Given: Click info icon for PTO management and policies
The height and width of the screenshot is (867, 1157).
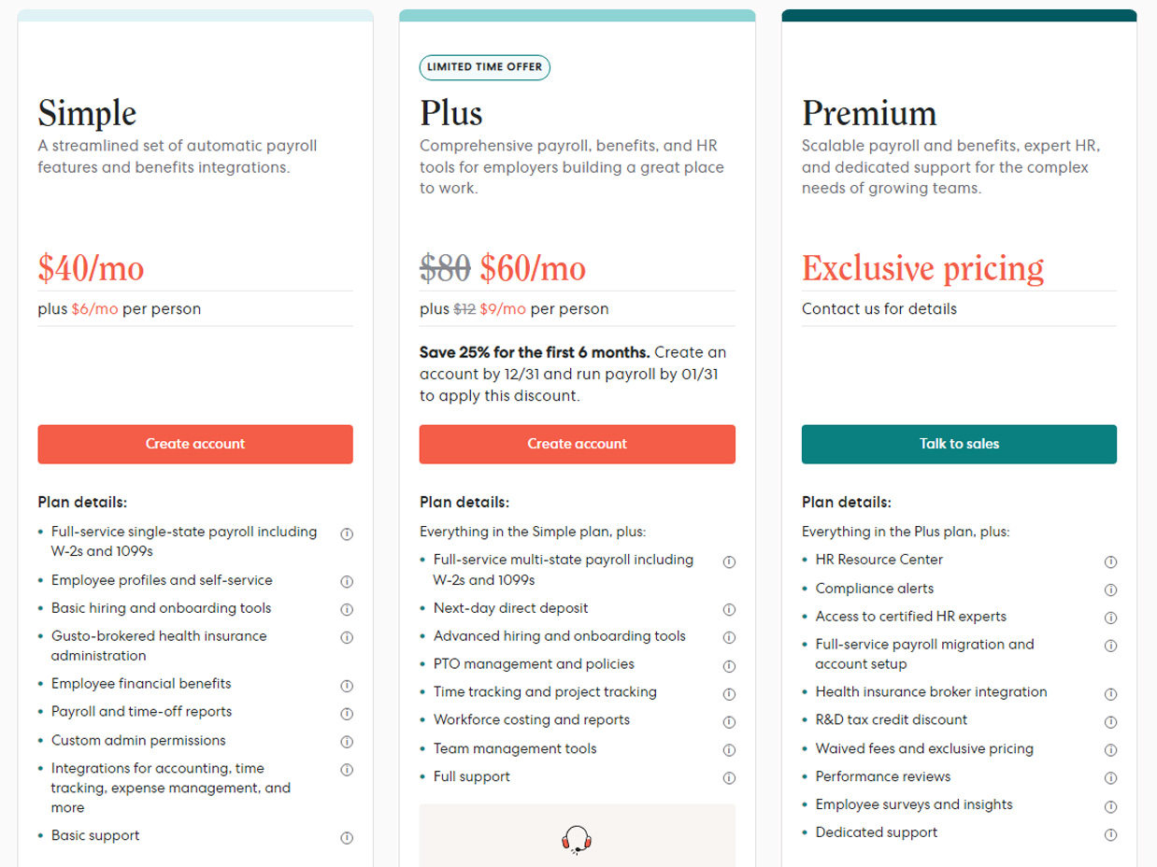Looking at the screenshot, I should coord(729,666).
